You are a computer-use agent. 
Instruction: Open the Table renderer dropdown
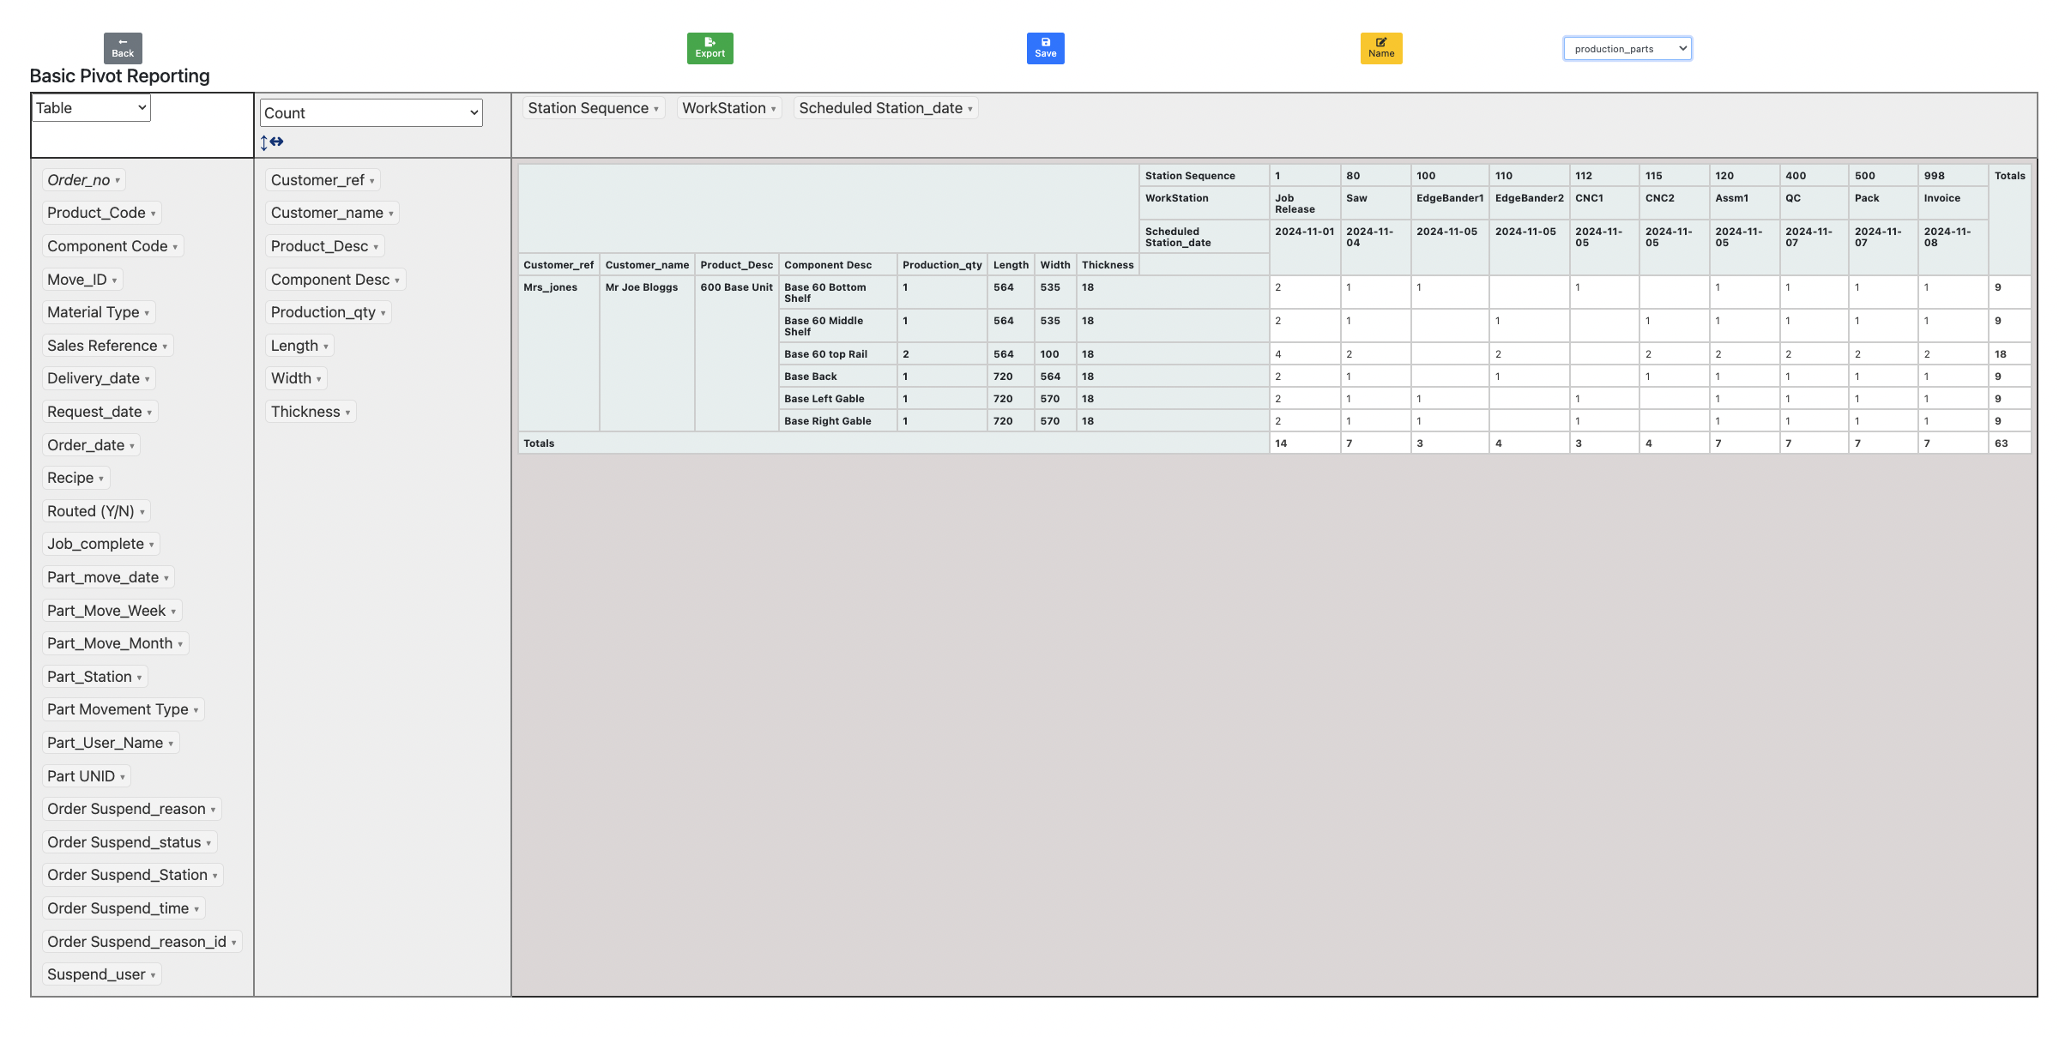pyautogui.click(x=91, y=108)
